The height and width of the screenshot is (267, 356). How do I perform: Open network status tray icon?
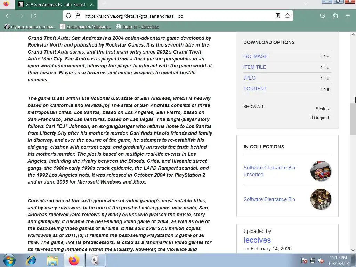313,260
